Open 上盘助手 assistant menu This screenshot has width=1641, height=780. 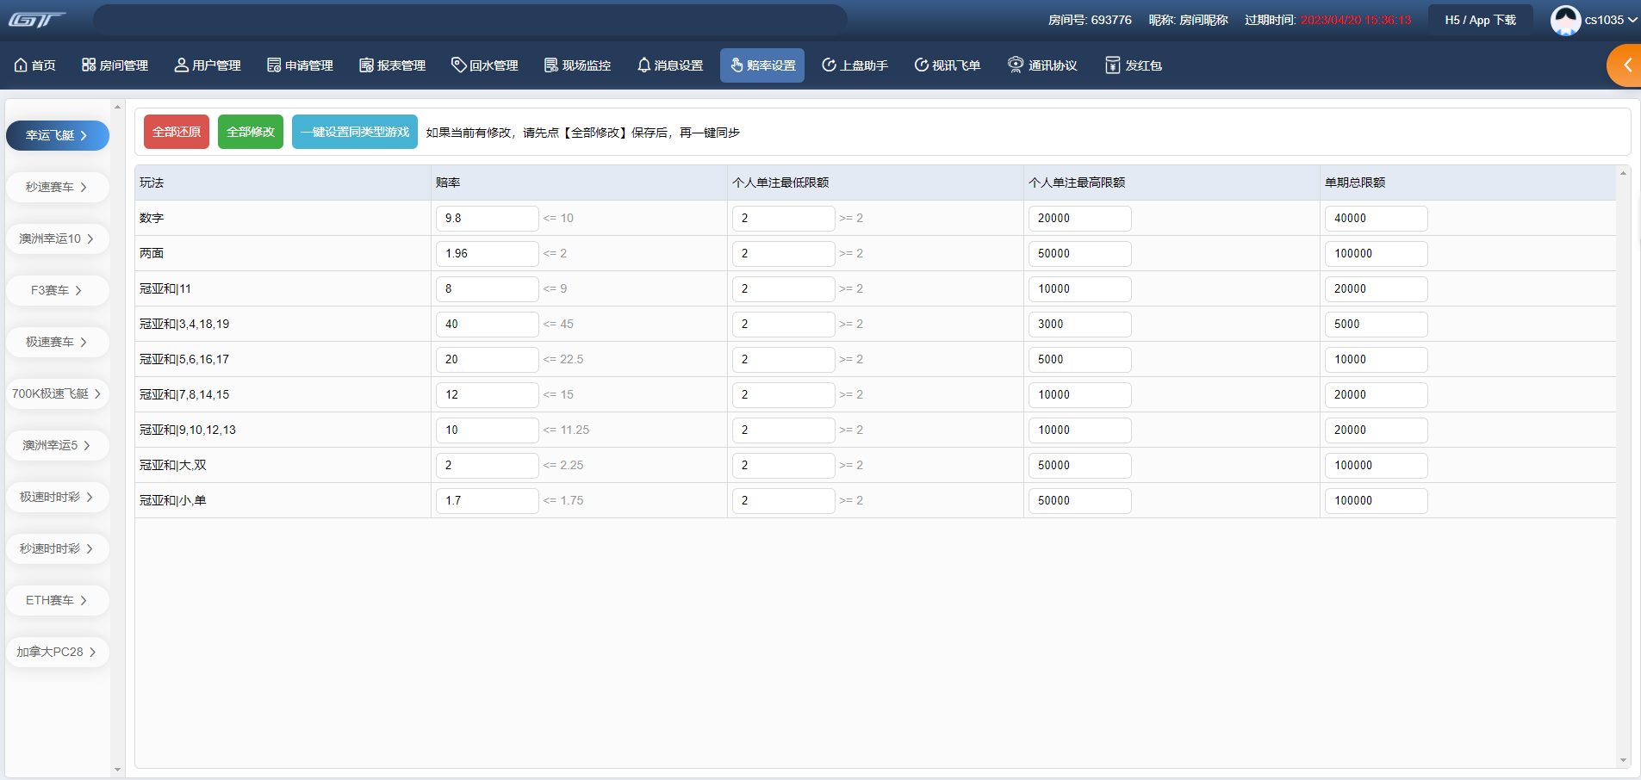(855, 65)
